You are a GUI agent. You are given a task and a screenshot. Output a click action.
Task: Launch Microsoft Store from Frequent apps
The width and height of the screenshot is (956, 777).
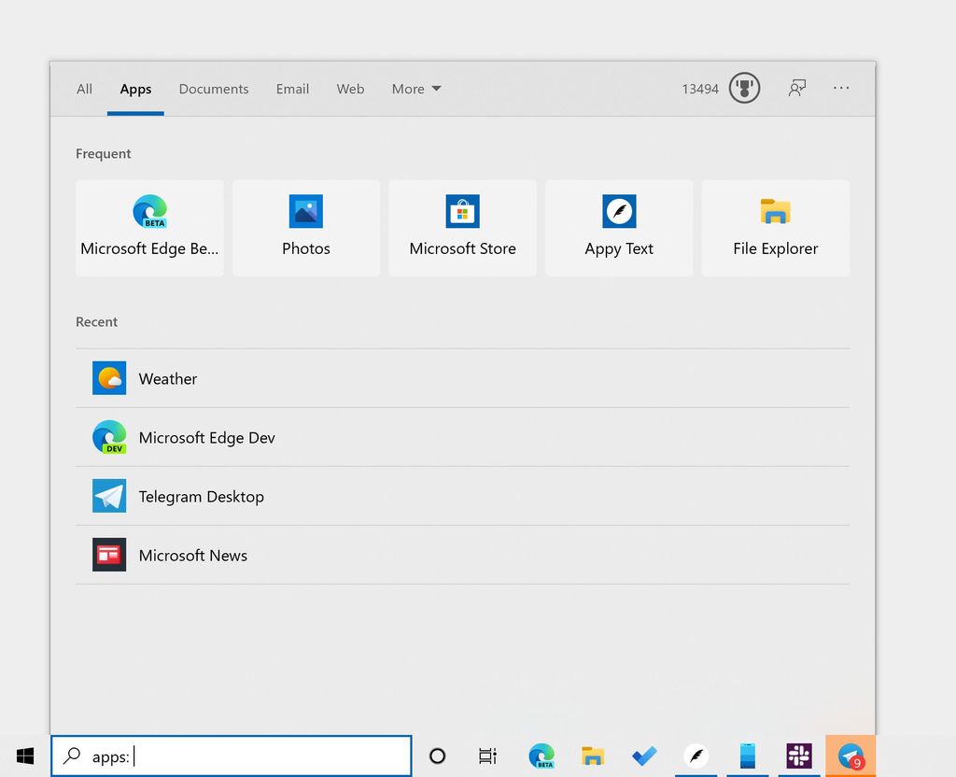pos(462,227)
